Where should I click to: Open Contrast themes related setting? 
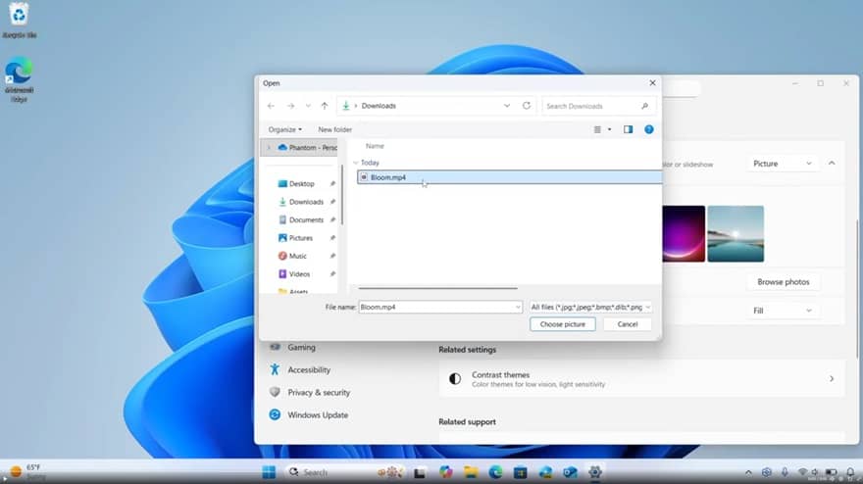641,378
